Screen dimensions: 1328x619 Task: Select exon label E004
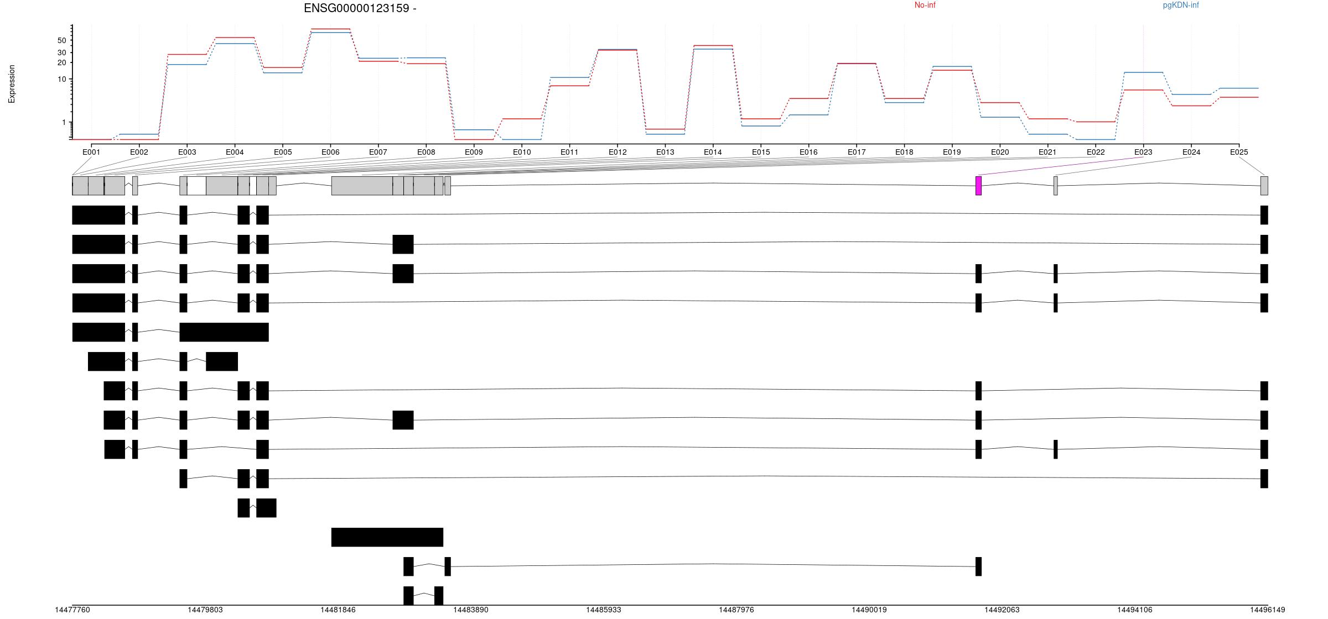tap(235, 152)
